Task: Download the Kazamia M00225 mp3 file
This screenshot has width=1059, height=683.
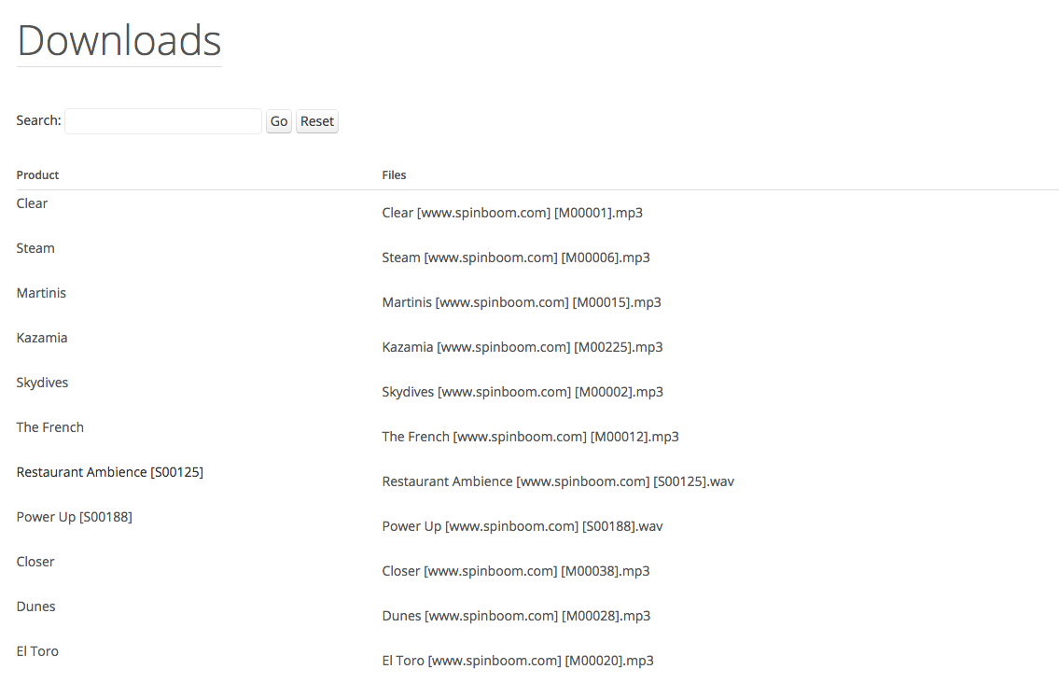Action: [x=523, y=347]
